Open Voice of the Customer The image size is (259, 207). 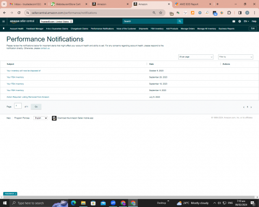[126, 28]
